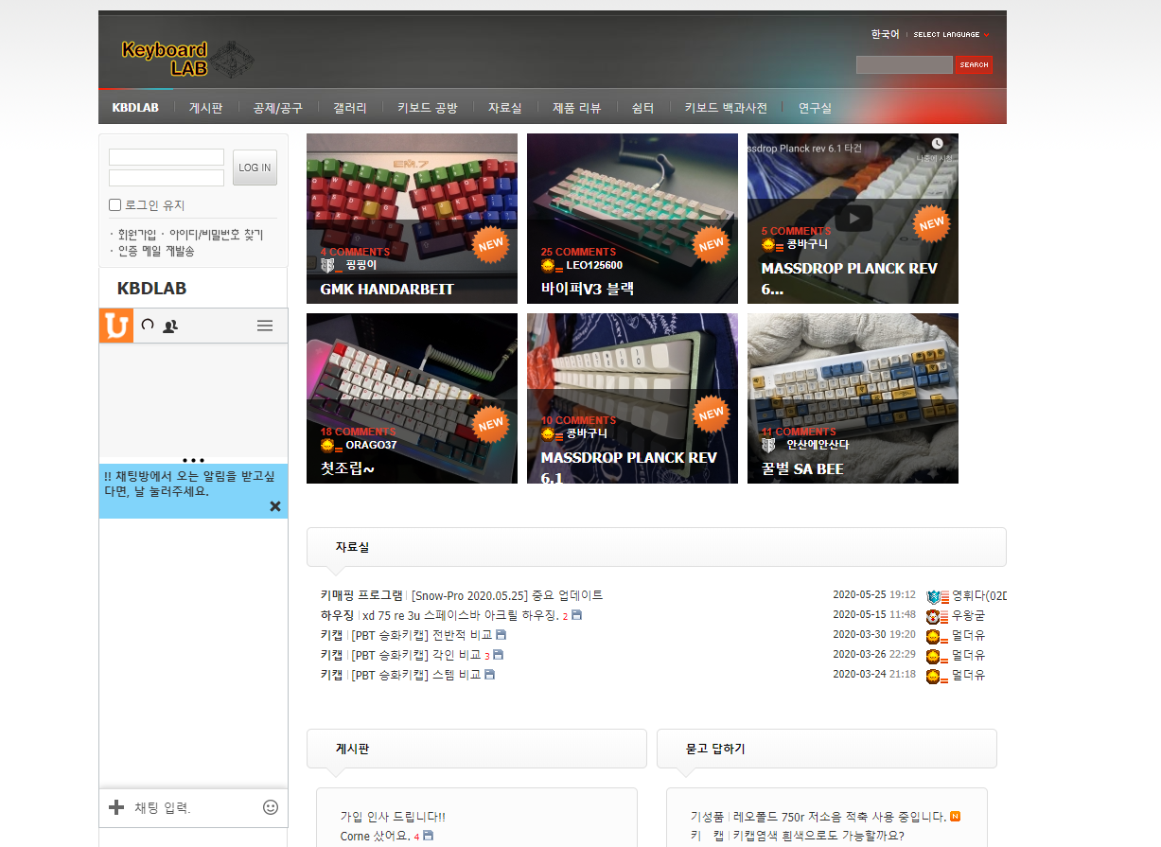This screenshot has width=1161, height=847.
Task: Click the disk icon on 전반적 비교 row
Action: [501, 635]
